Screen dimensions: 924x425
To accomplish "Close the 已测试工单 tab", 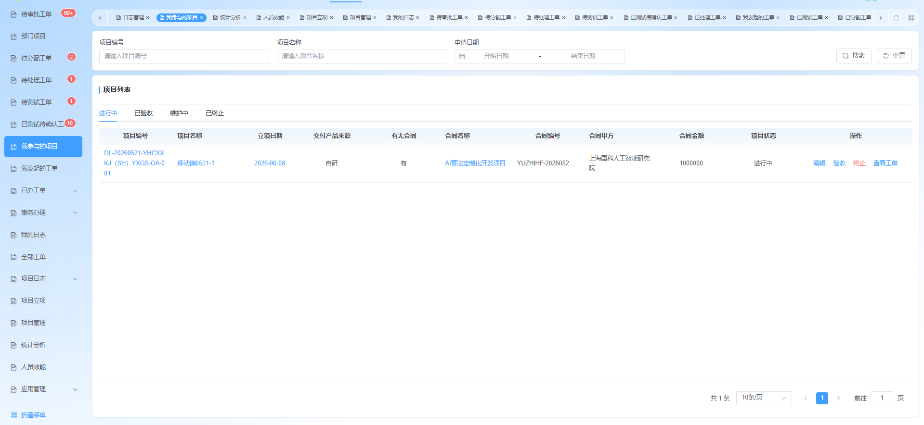I will point(826,18).
